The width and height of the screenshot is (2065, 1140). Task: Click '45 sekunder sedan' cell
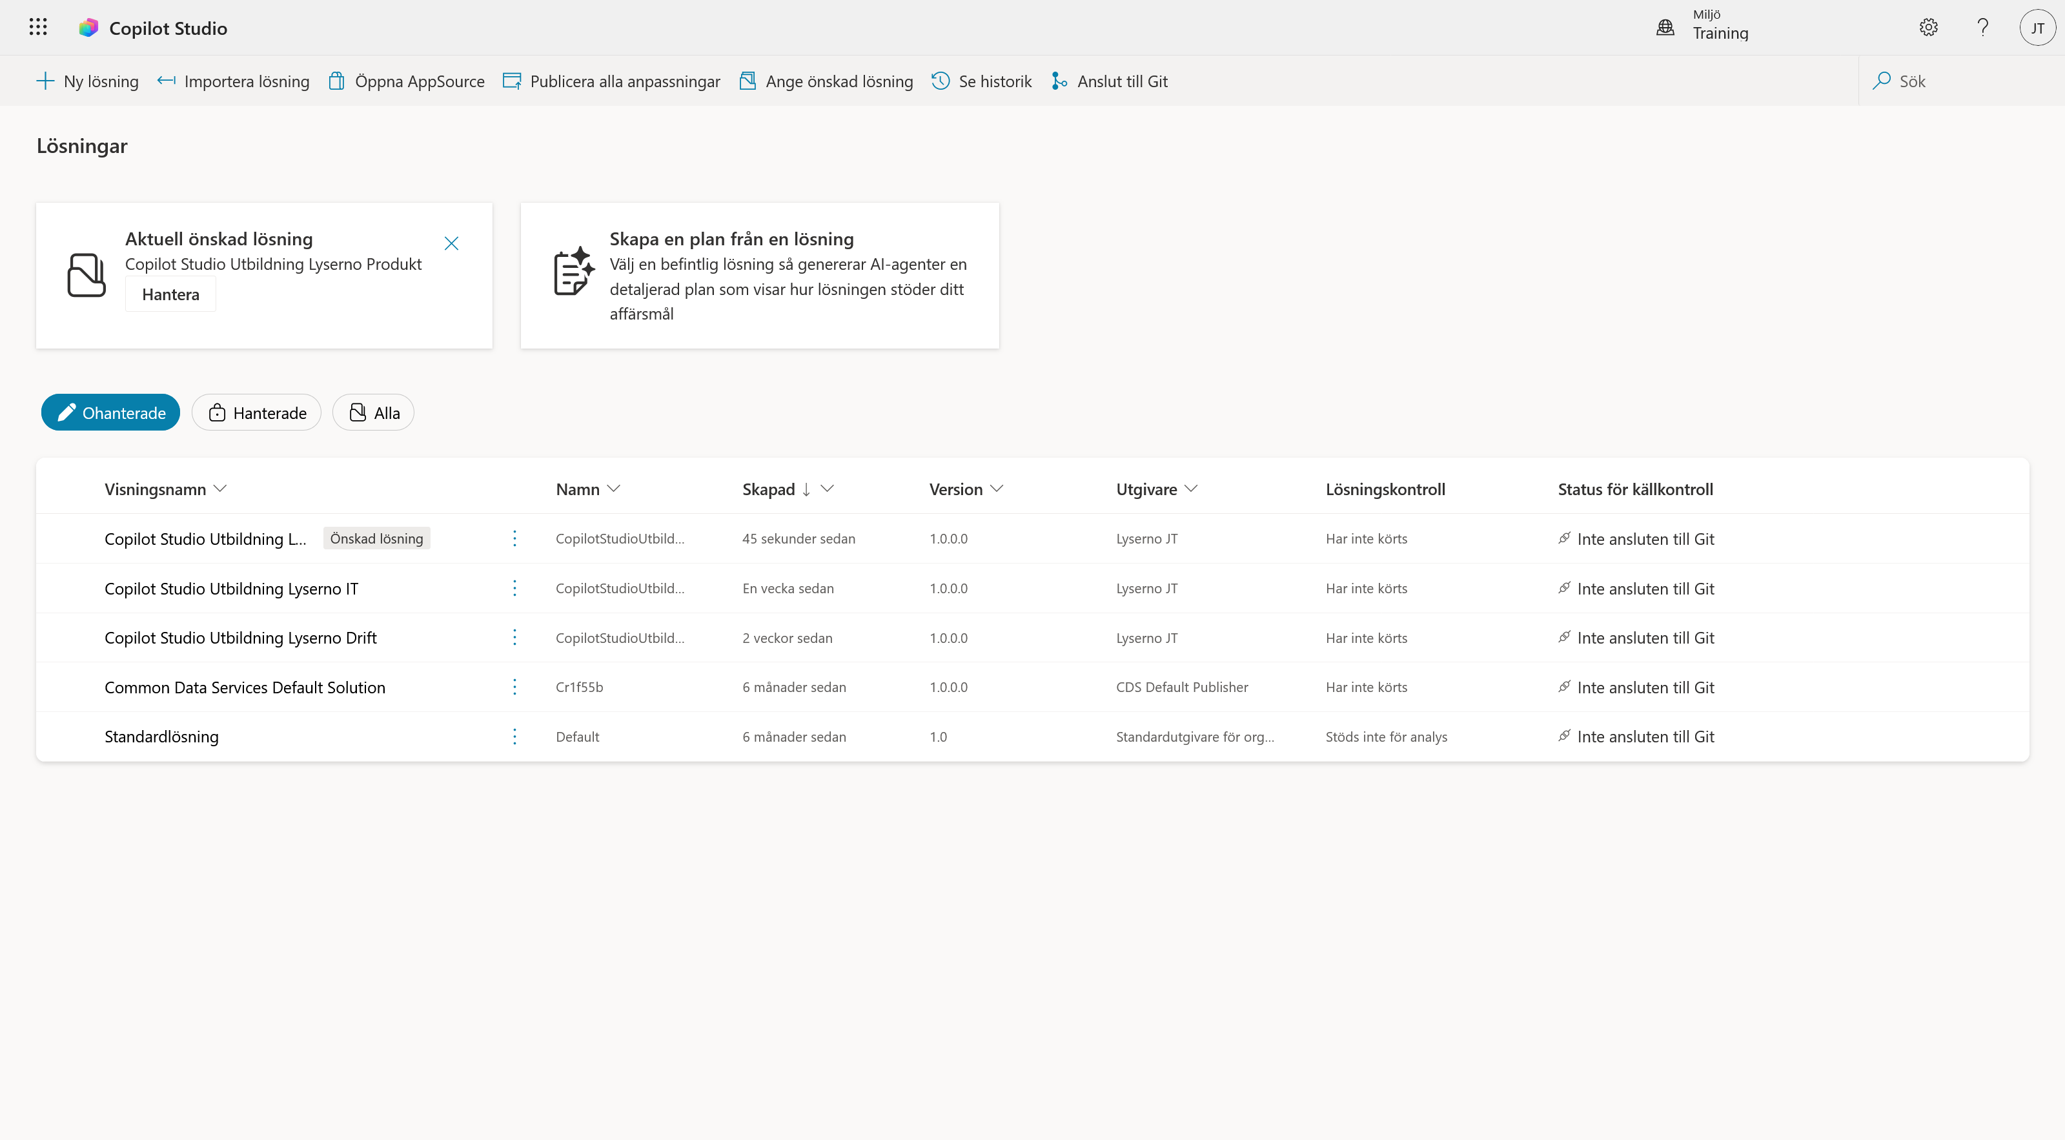click(x=799, y=538)
